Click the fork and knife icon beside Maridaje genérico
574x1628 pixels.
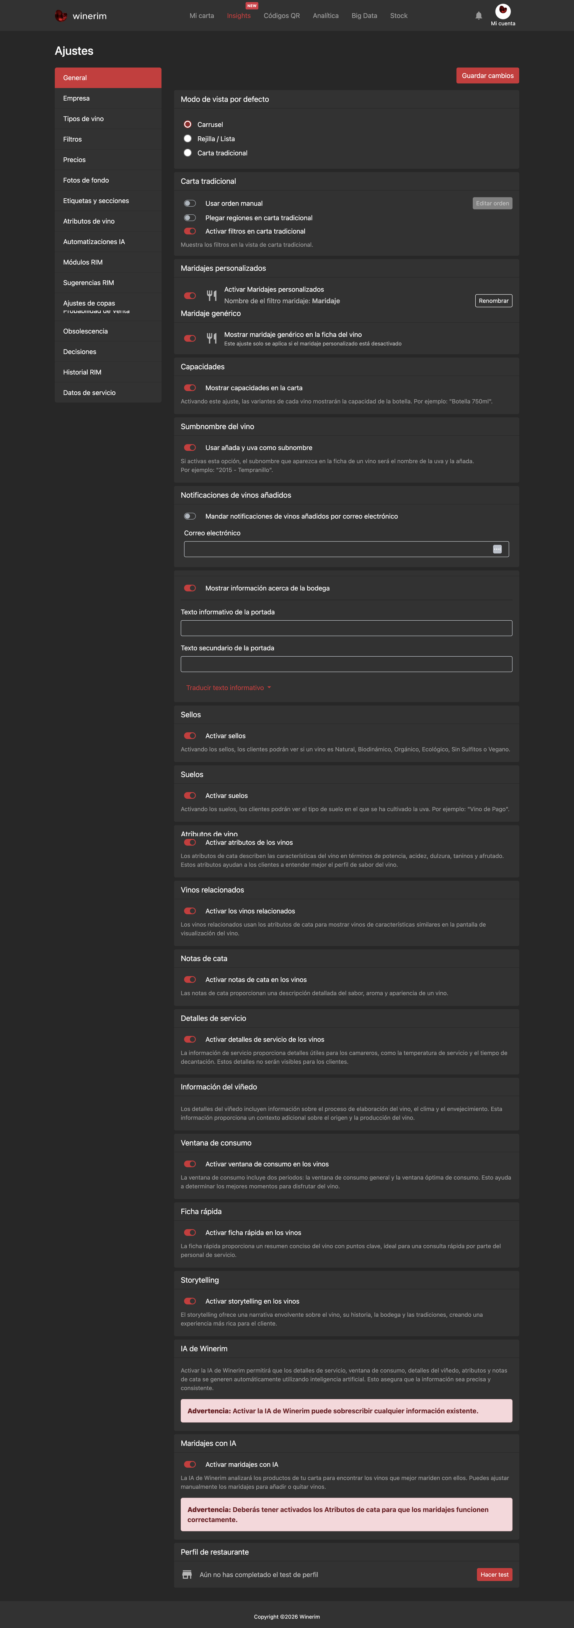[x=212, y=339]
